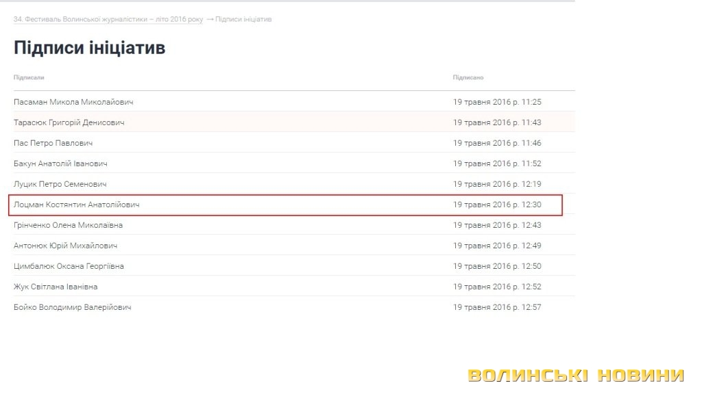Select signer Луцик Петро Семенович
This screenshot has height=394, width=702.
coord(60,184)
